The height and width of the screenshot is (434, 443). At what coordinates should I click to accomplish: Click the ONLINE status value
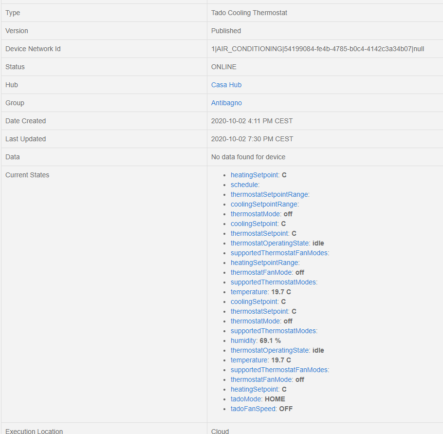pos(223,67)
